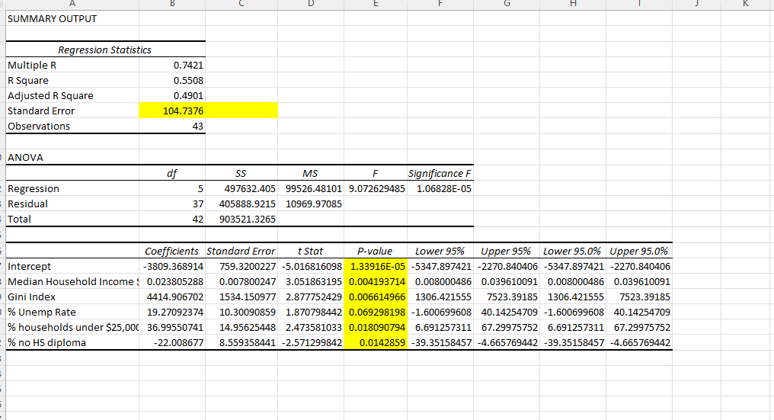Select % households under $25,000 label
Screen dimensions: 774x420
click(x=72, y=328)
